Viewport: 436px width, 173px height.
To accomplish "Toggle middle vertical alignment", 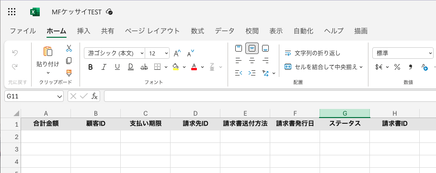I will [x=252, y=49].
